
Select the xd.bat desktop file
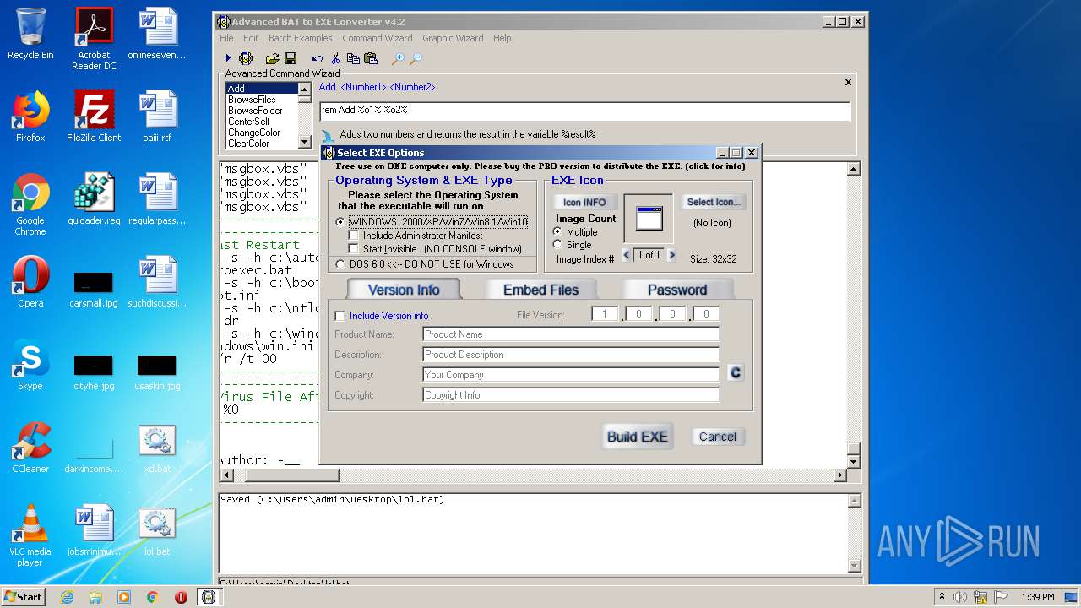click(x=157, y=448)
